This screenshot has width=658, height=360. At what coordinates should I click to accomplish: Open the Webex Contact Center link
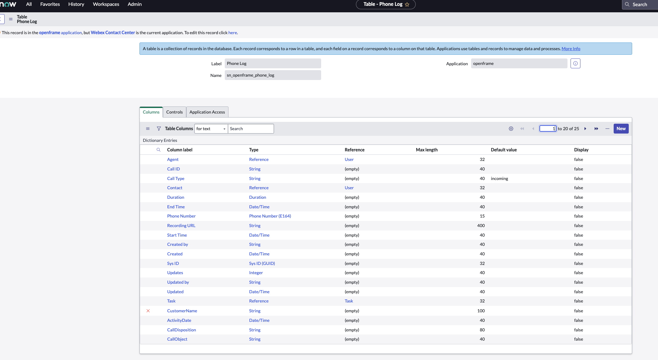coord(113,33)
